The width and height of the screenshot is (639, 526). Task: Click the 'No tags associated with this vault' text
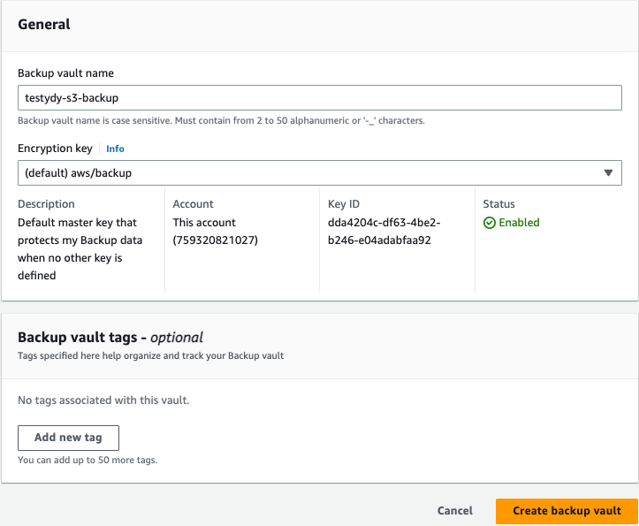click(103, 400)
